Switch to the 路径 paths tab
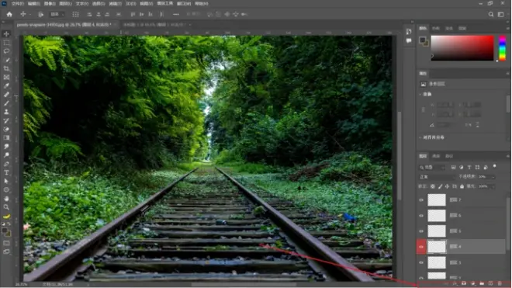This screenshot has width=512, height=288. pyautogui.click(x=449, y=156)
